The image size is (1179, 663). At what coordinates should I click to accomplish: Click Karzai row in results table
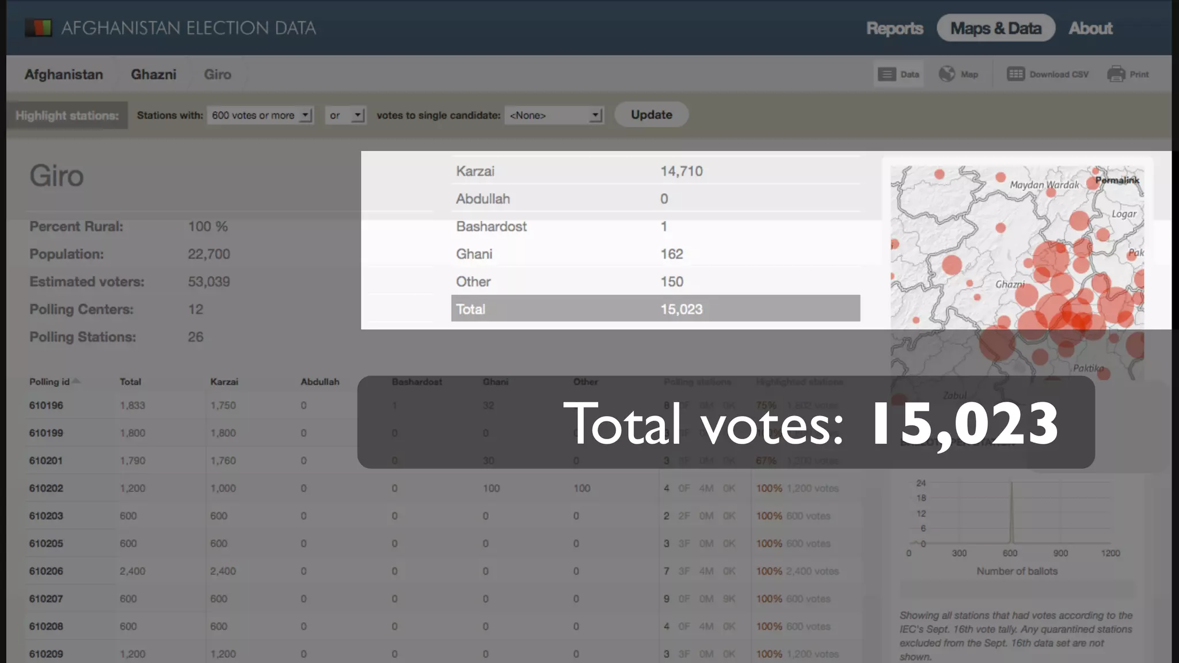click(x=656, y=171)
